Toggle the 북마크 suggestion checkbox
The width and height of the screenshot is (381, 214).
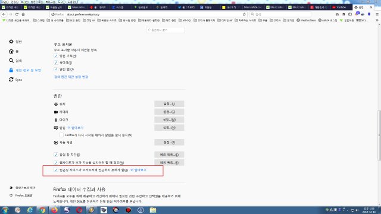[56, 62]
